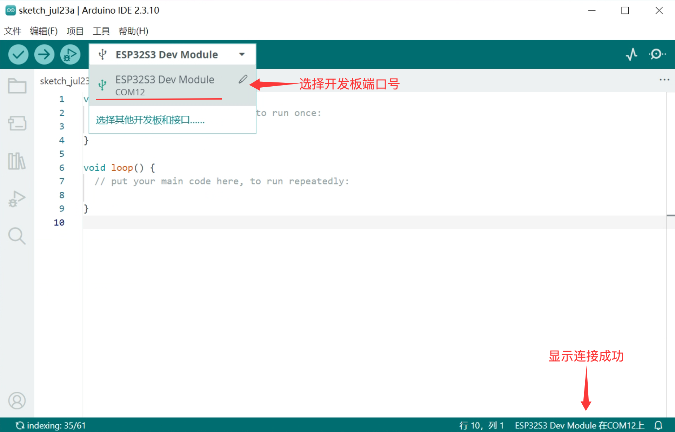Image resolution: width=675 pixels, height=432 pixels.
Task: Open the Debug sidebar panel
Action: pos(17,199)
